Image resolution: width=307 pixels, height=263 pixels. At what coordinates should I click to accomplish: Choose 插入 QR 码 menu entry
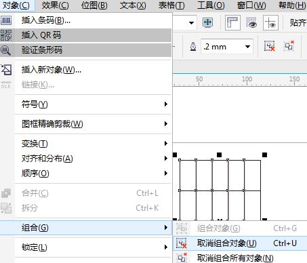pos(86,35)
